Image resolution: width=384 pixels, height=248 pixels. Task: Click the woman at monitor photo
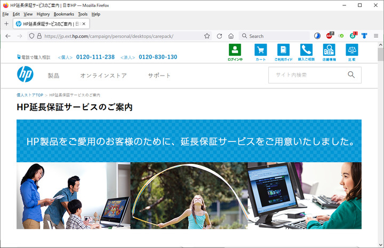(305, 196)
